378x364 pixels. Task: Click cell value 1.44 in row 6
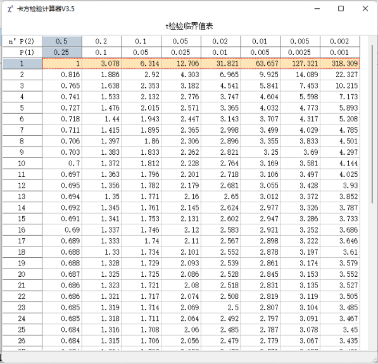102,119
